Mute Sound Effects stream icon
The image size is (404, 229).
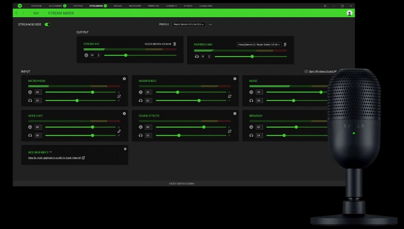[141, 127]
